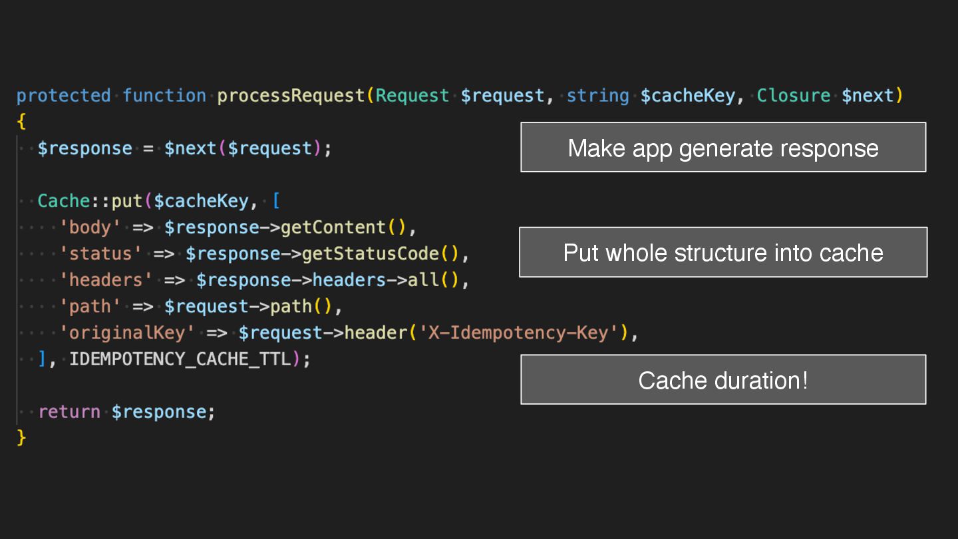Select the "Put whole structure into cache" callout
Screen dimensions: 958x539
[x=723, y=252]
